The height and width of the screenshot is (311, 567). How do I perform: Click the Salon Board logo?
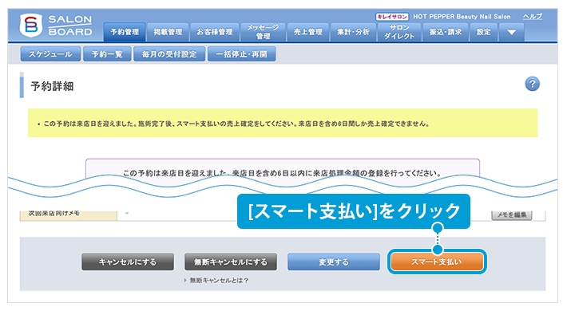coord(56,26)
